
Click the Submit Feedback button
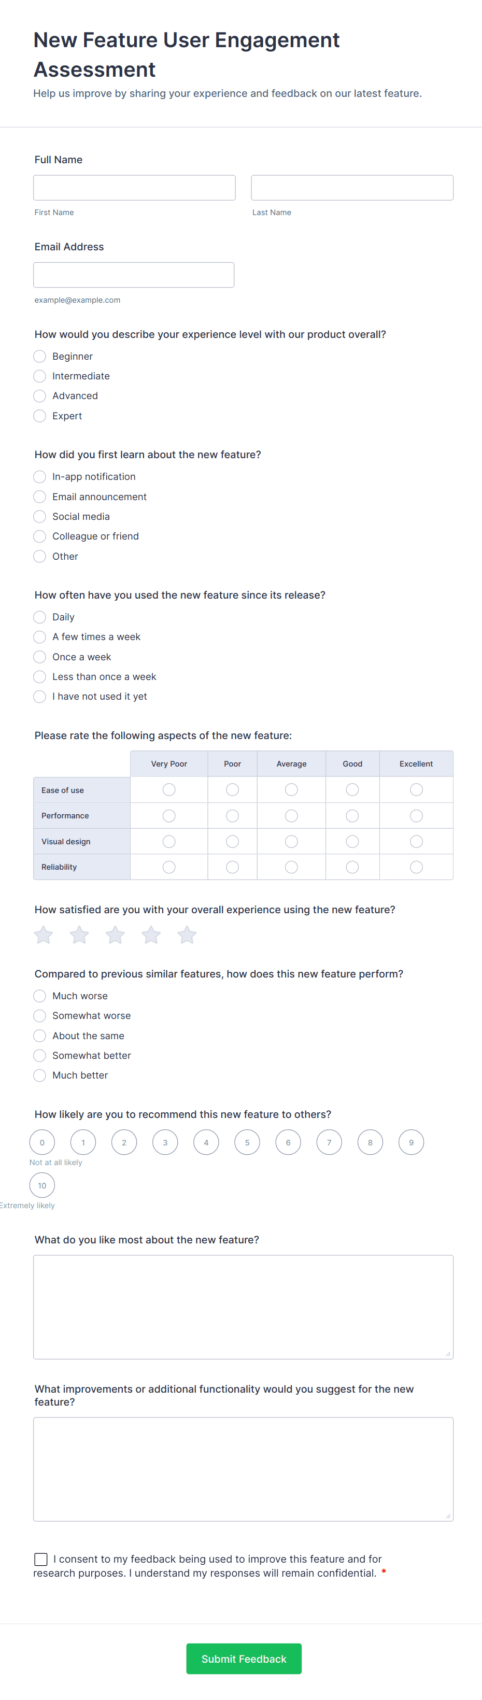click(244, 1659)
